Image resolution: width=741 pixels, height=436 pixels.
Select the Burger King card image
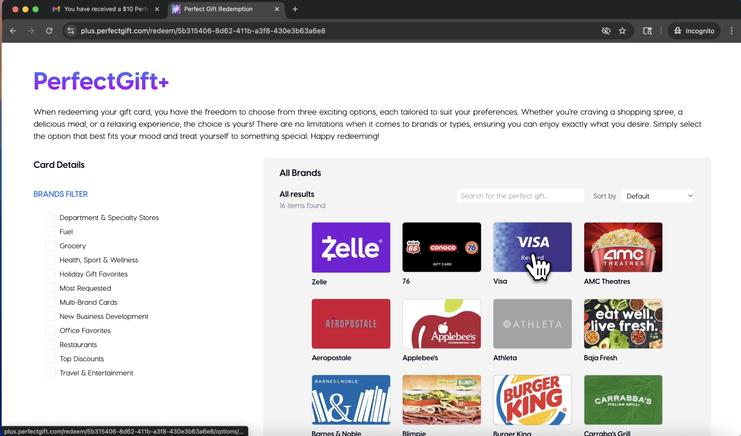[x=533, y=400]
